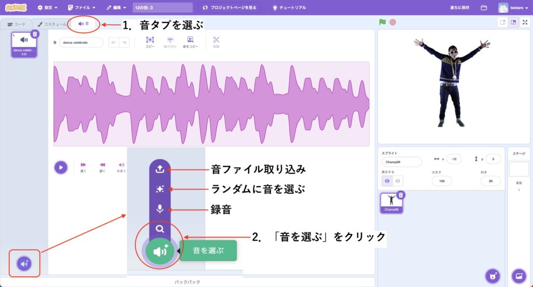Click the project title field 12の技-3
The width and height of the screenshot is (533, 287).
(162, 7)
